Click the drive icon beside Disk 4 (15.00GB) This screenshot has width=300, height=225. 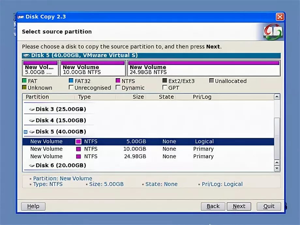coord(32,121)
